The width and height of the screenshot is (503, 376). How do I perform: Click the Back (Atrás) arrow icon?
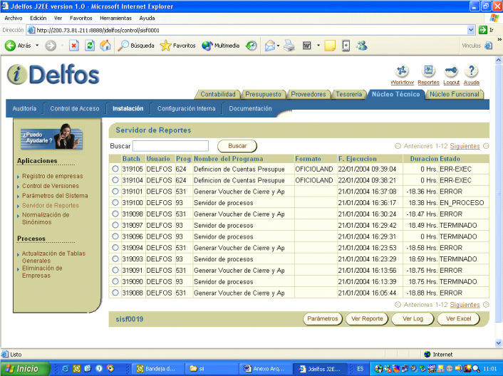pos(10,46)
